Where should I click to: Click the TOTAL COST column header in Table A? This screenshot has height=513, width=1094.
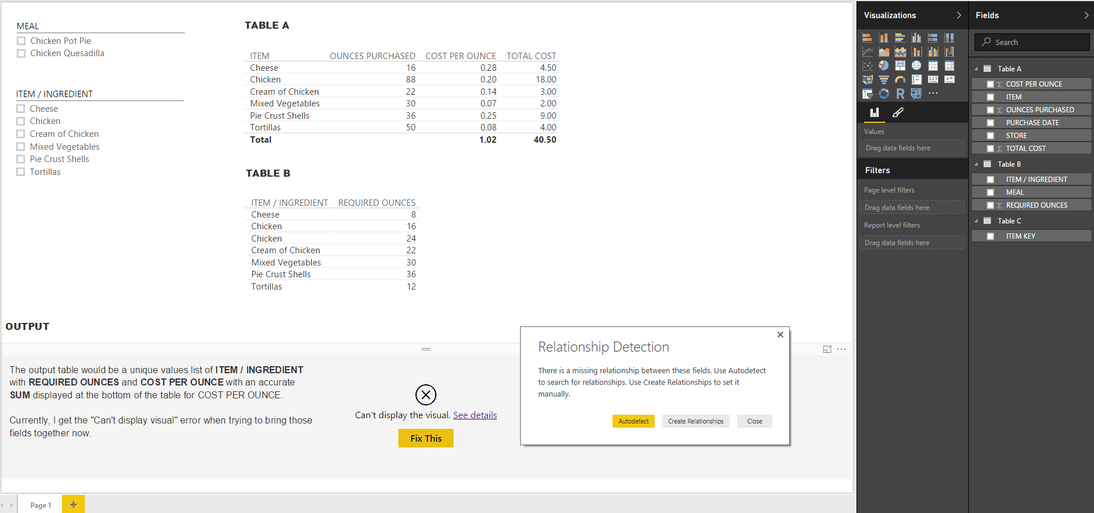531,56
